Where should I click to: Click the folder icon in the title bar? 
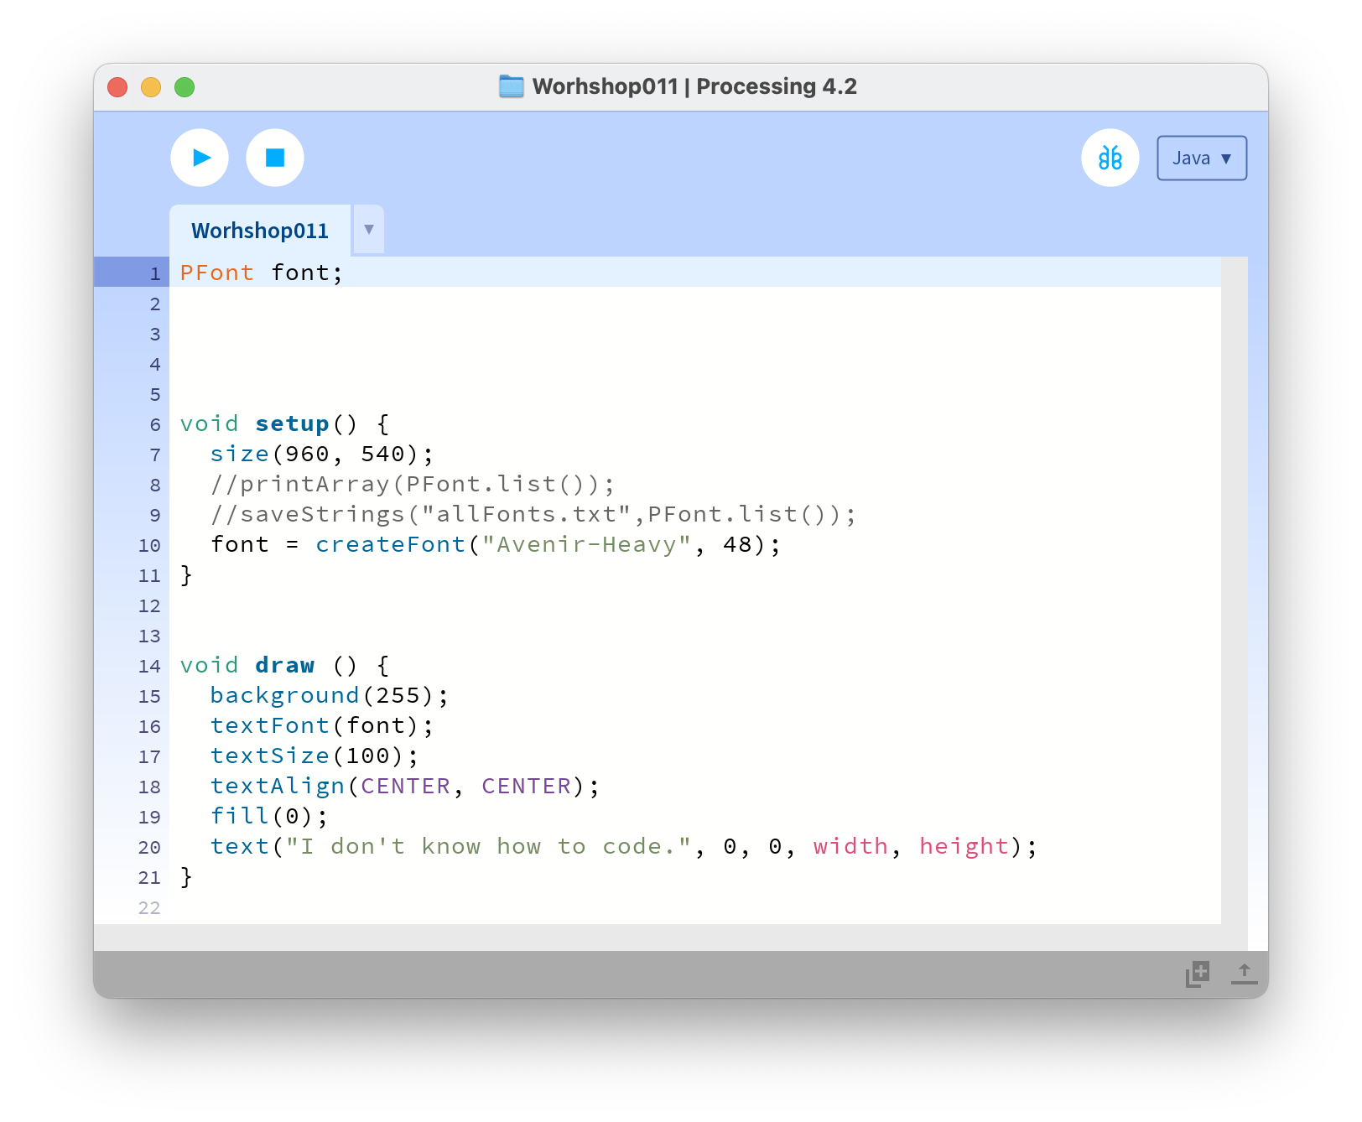(511, 86)
